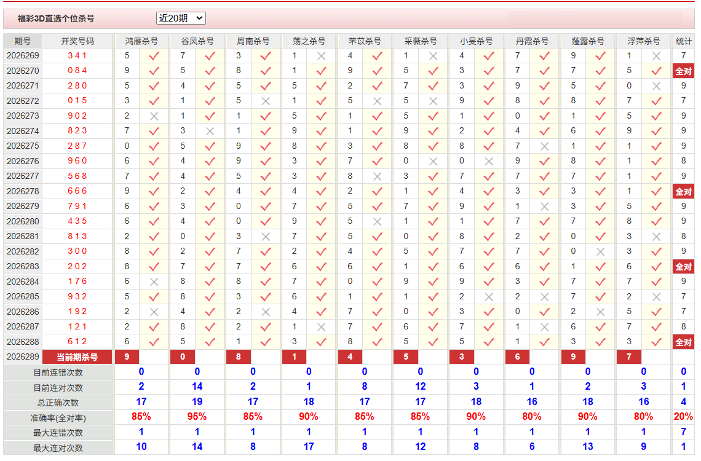Click the 全对 badge in row 2026283
Viewport: 701px width, 461px height.
(x=684, y=267)
